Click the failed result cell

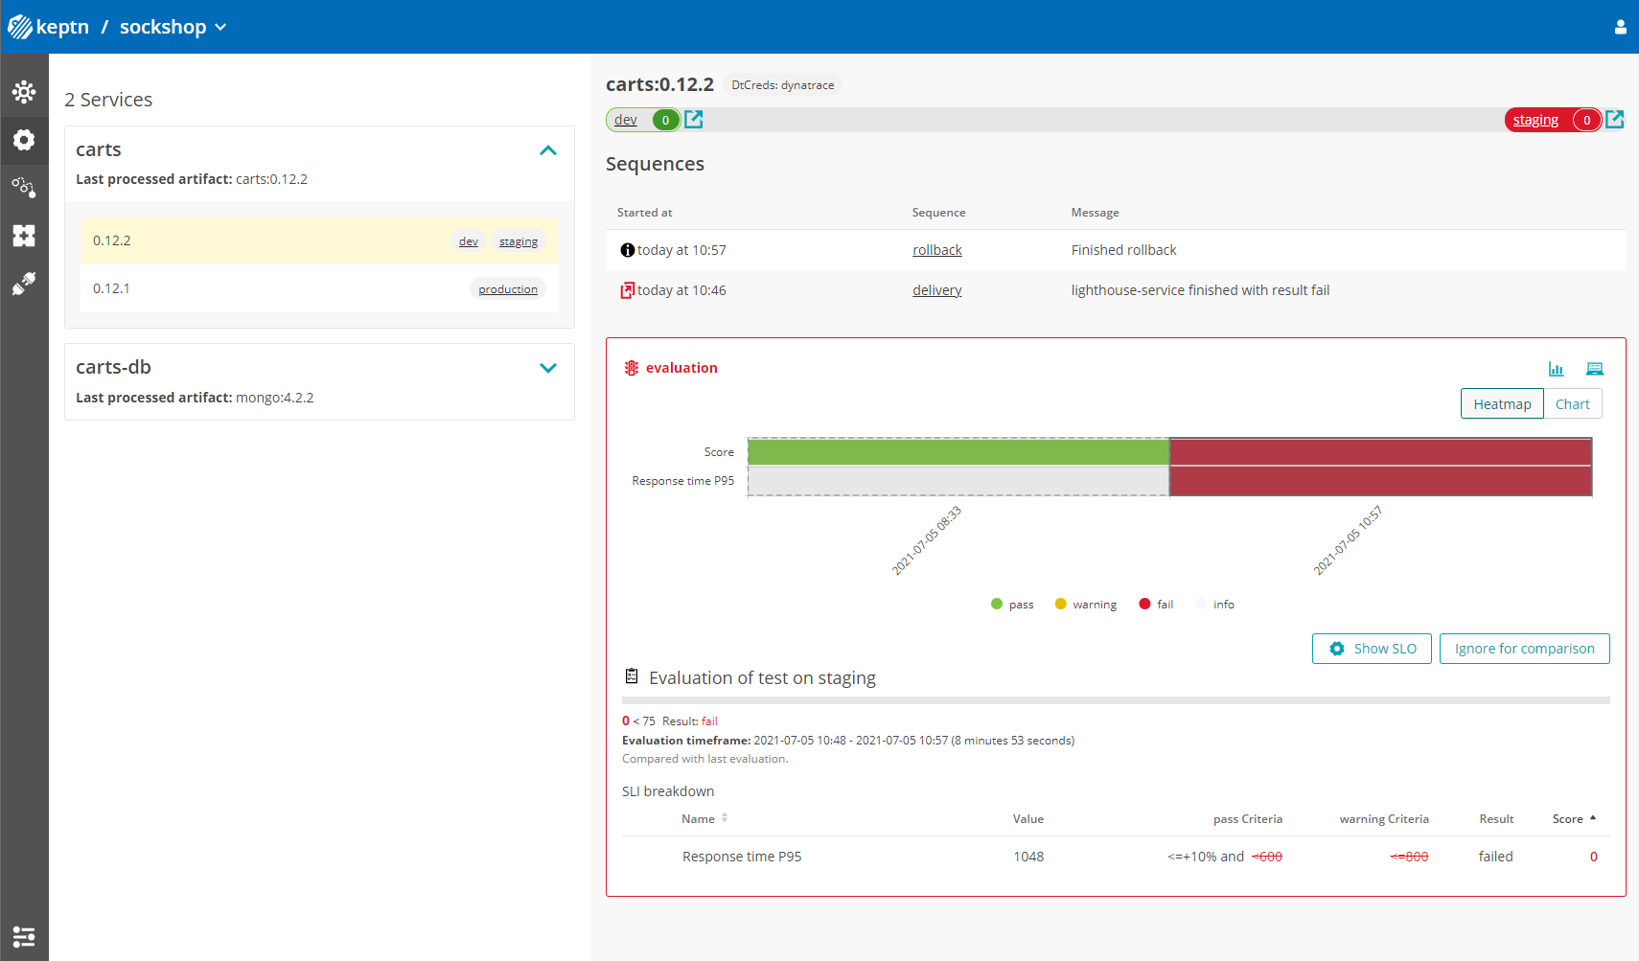tap(1495, 857)
